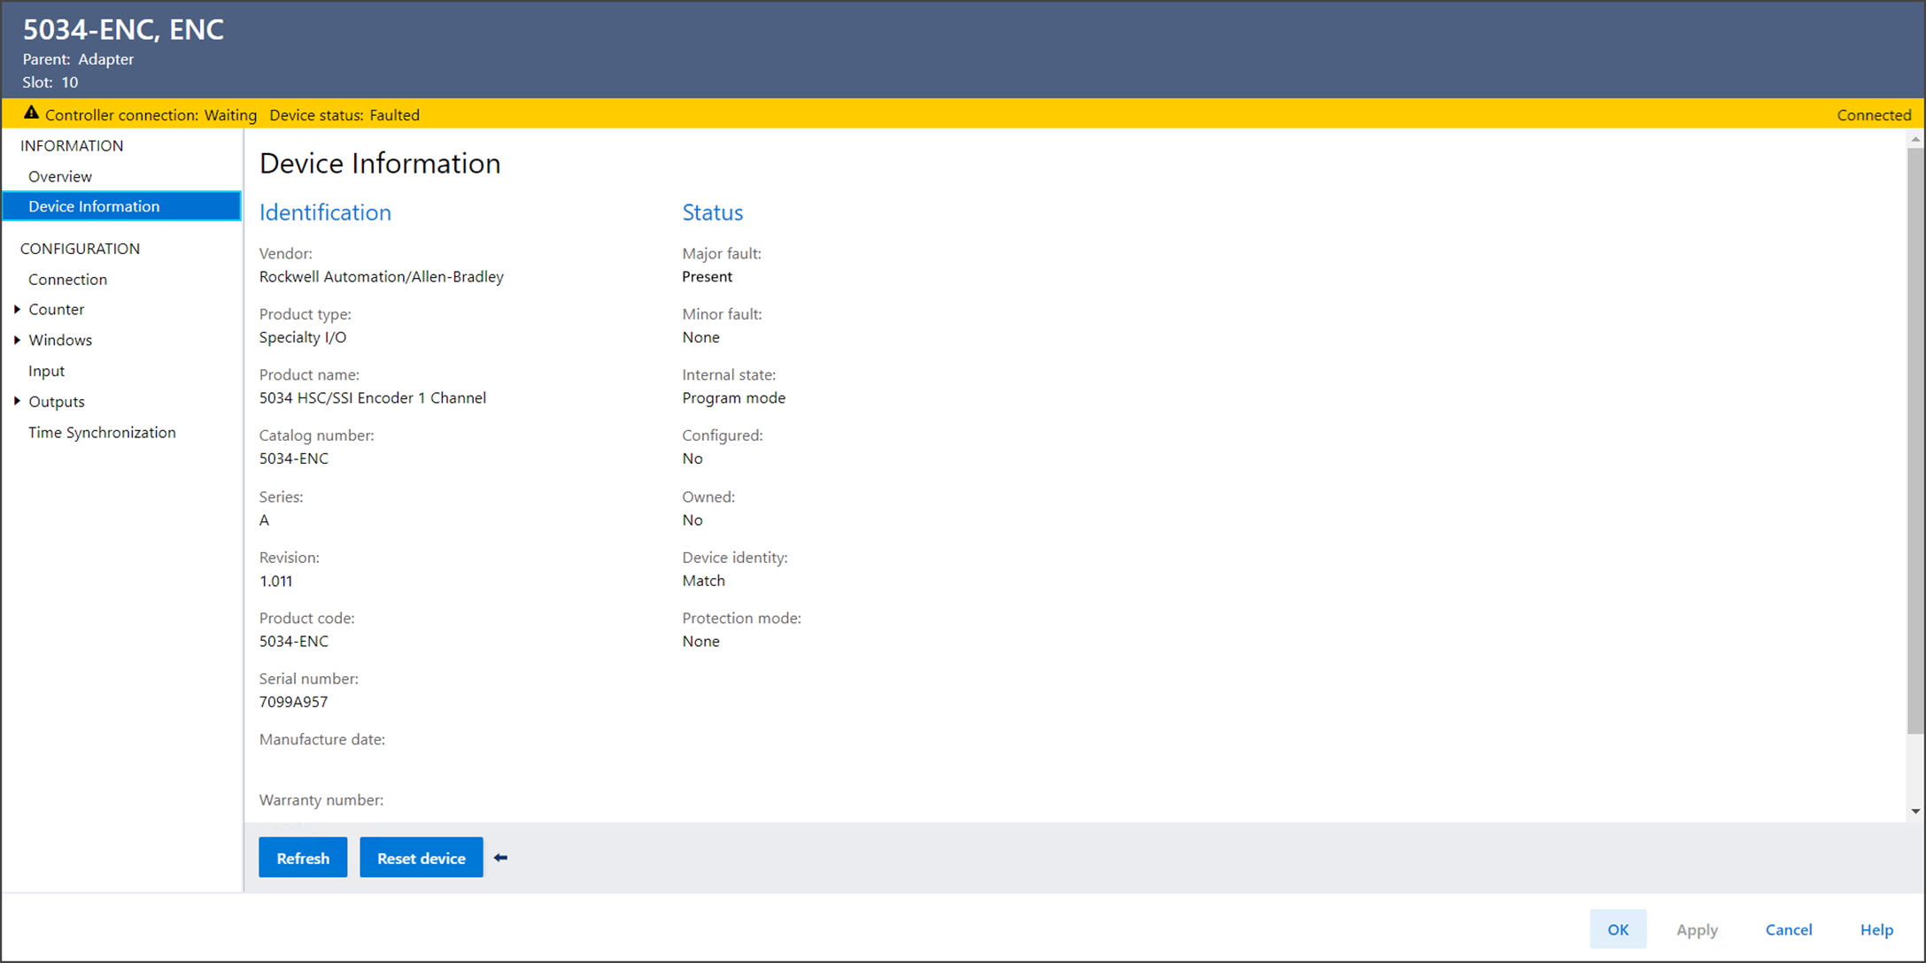Open the Overview page

click(x=60, y=176)
